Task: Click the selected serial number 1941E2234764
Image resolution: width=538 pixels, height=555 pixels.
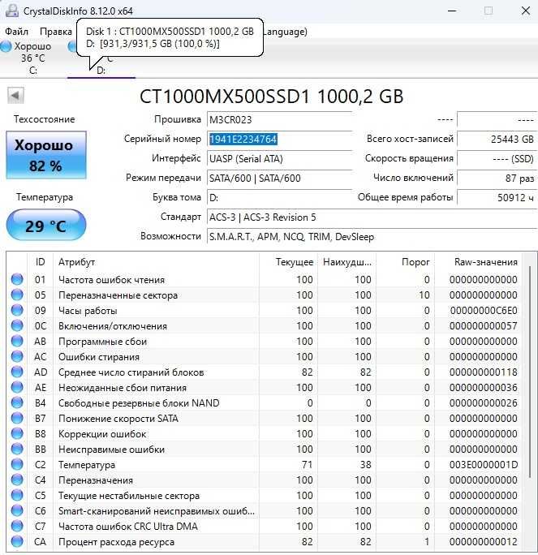Action: click(x=243, y=139)
